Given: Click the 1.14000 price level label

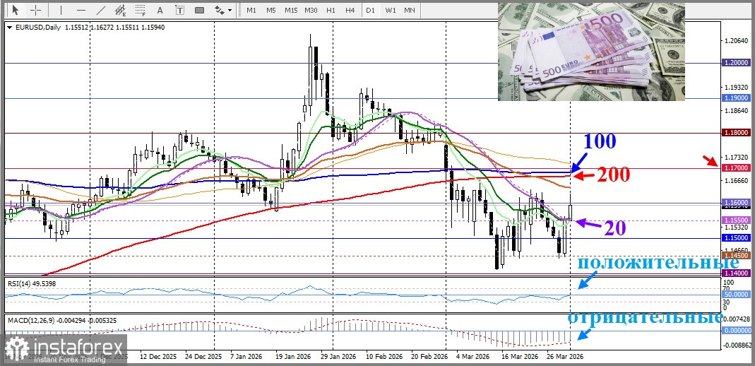Looking at the screenshot, I should [736, 273].
